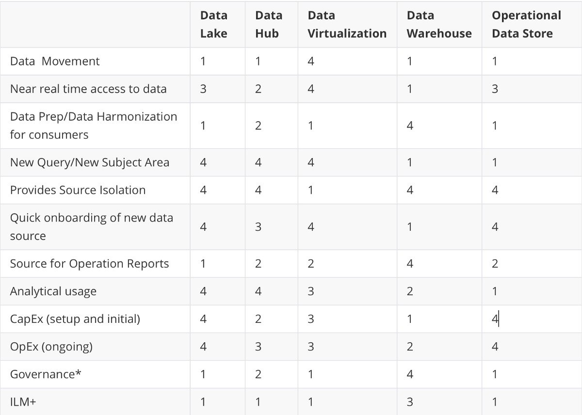
Task: Click the Quick onboarding of new data source label
Action: pyautogui.click(x=92, y=226)
